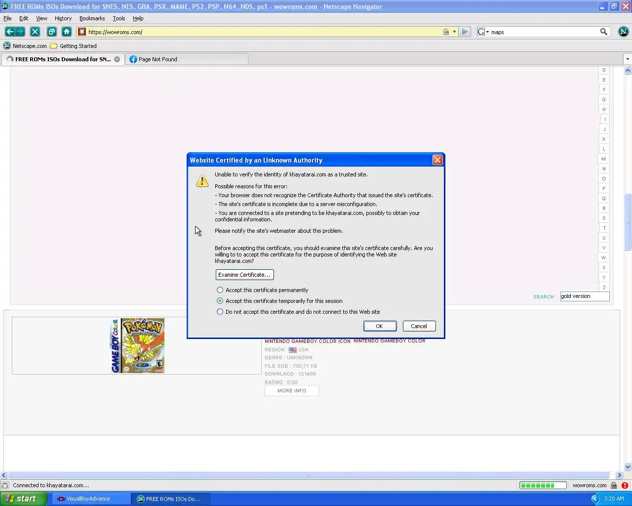The image size is (632, 506).
Task: Click the Pokemon Gold cover thumbnail
Action: [137, 345]
